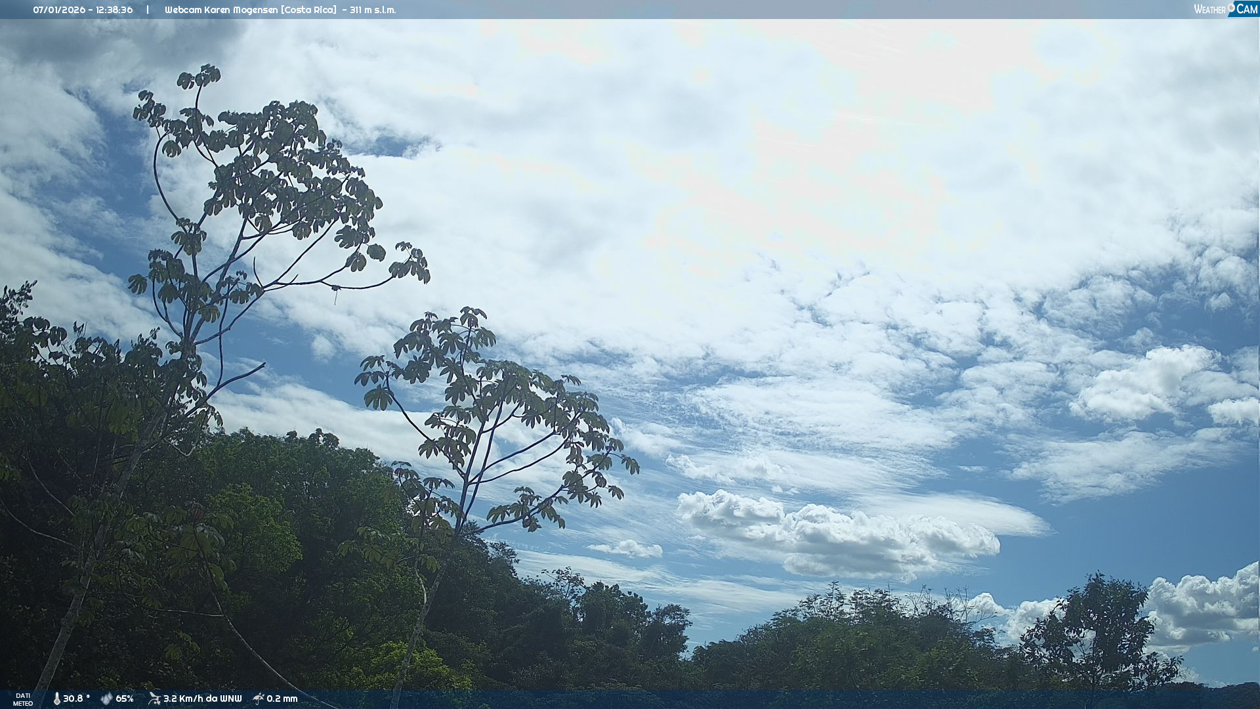Viewport: 1260px width, 709px height.
Task: Click the 07/01/2026 date stamp
Action: click(59, 10)
